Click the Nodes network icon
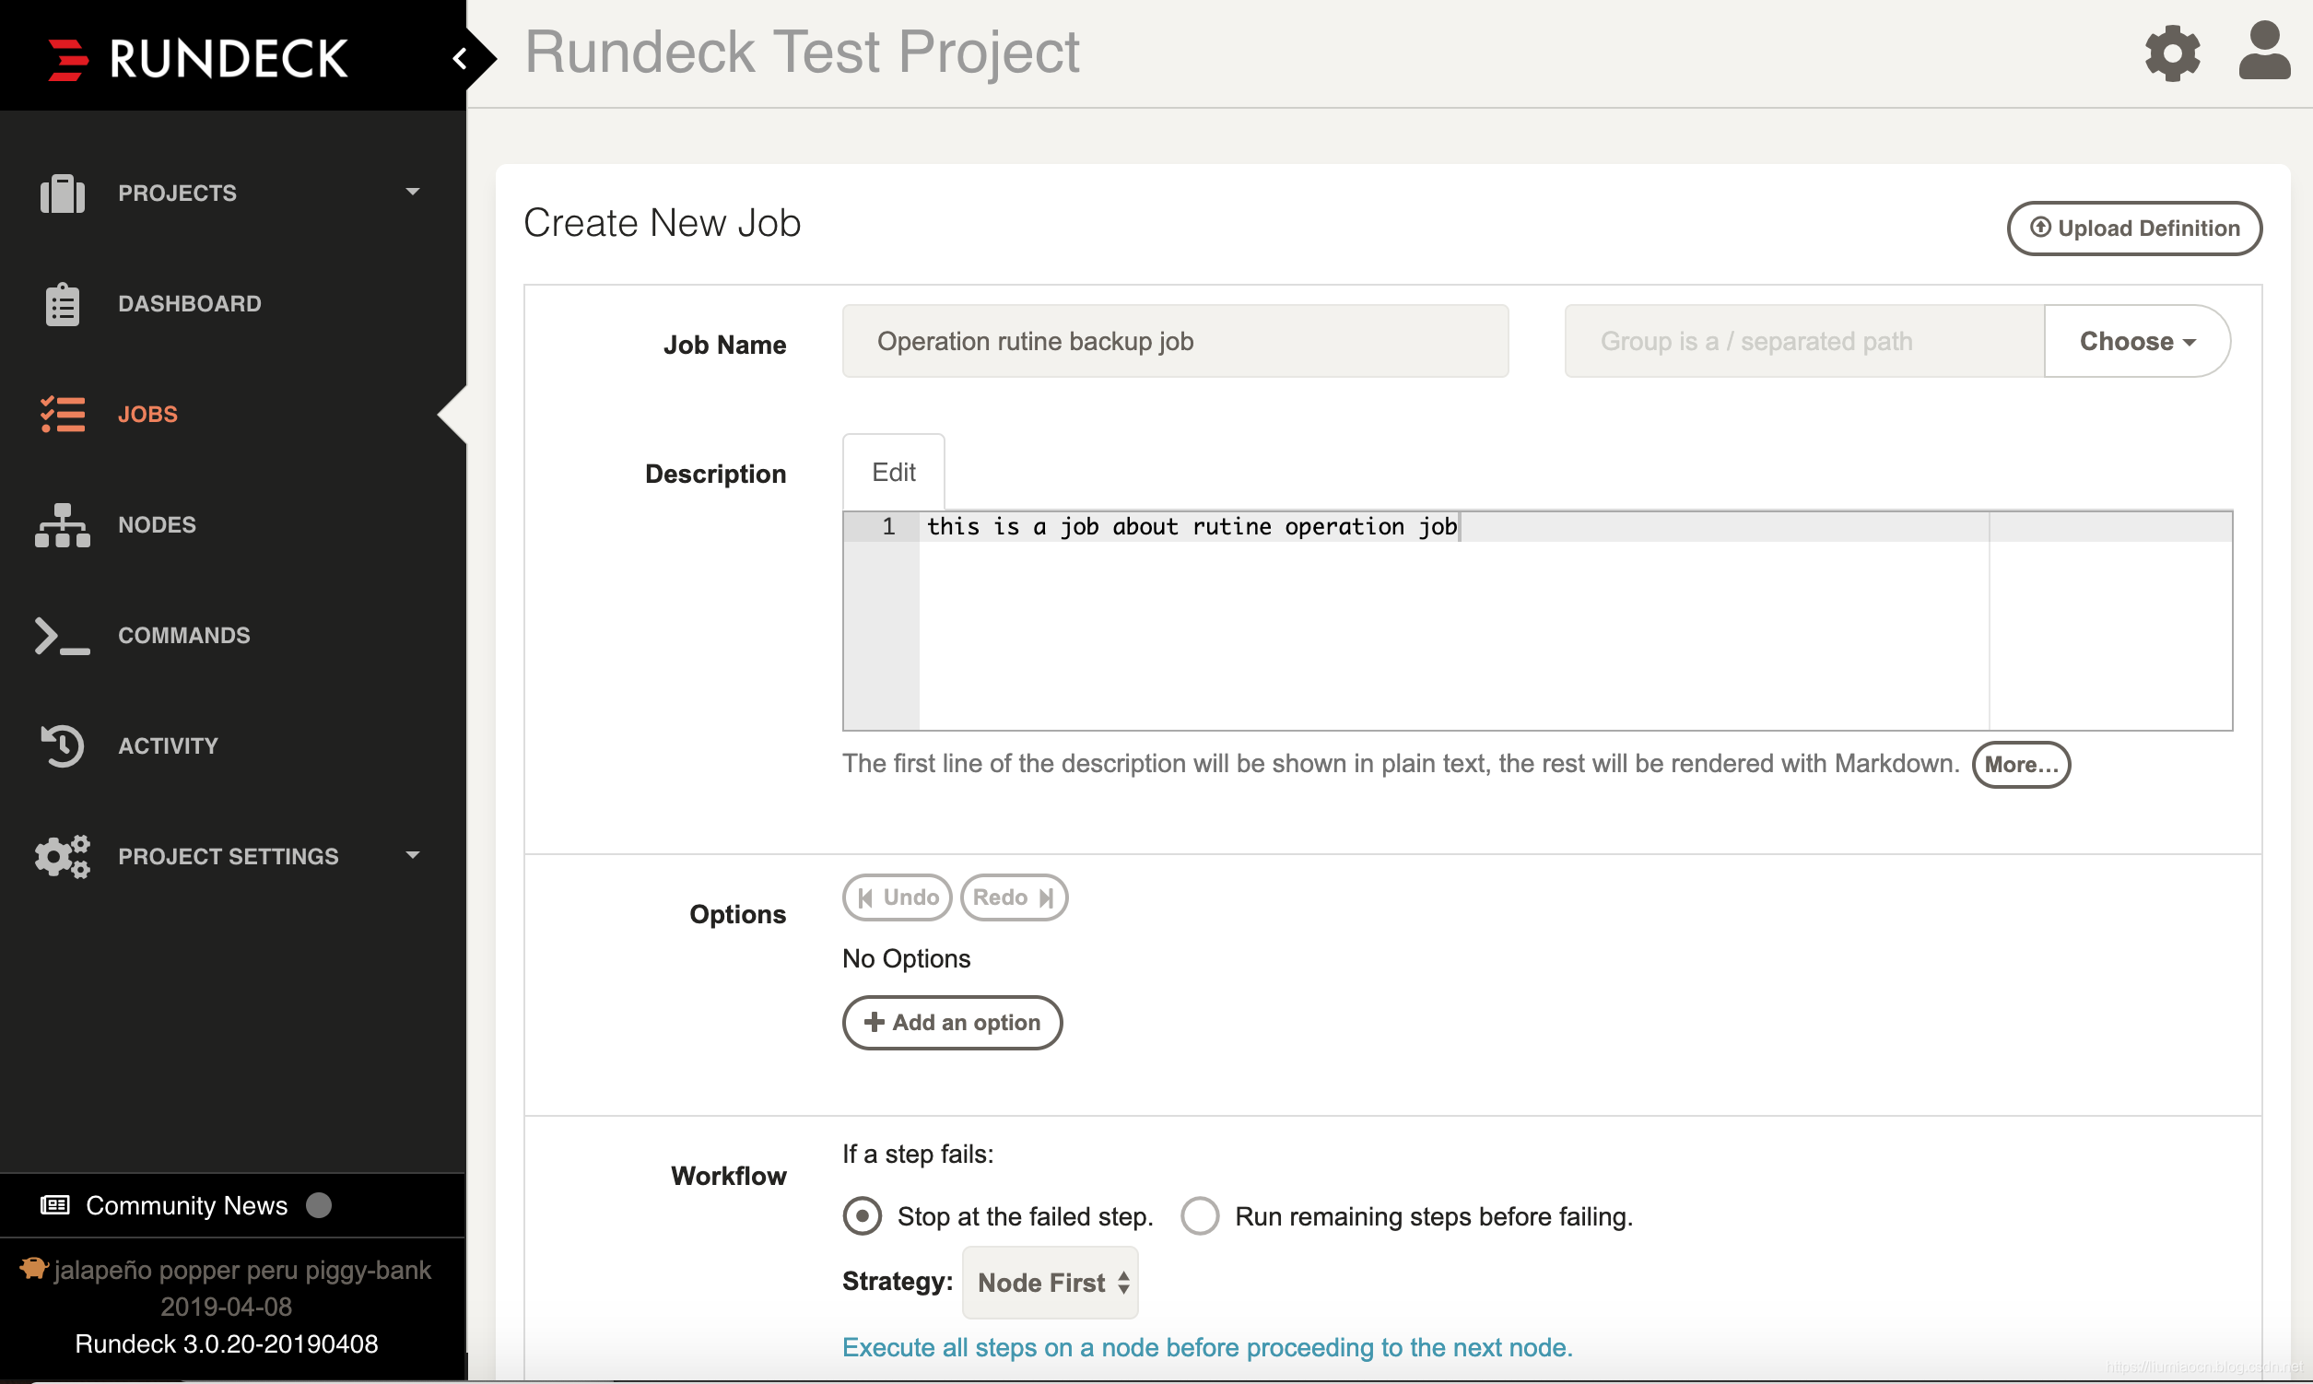Screen dimensions: 2313x1384 [63, 525]
